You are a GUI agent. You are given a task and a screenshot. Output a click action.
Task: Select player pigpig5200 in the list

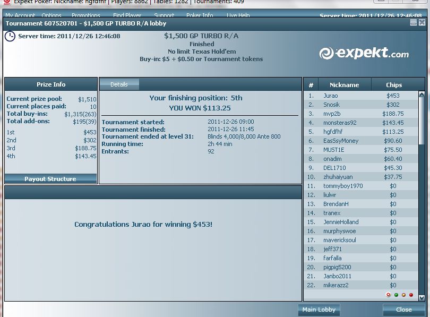[x=361, y=268]
